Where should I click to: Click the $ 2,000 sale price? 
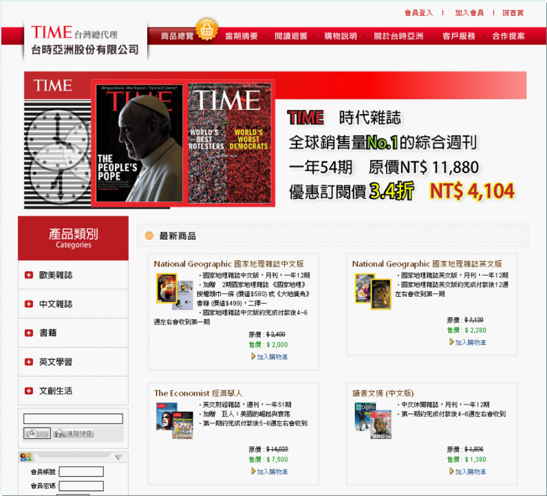(x=277, y=345)
